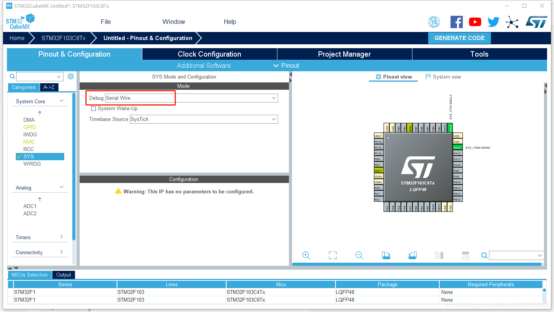Switch to the Tools tab
The height and width of the screenshot is (312, 554).
(x=479, y=54)
